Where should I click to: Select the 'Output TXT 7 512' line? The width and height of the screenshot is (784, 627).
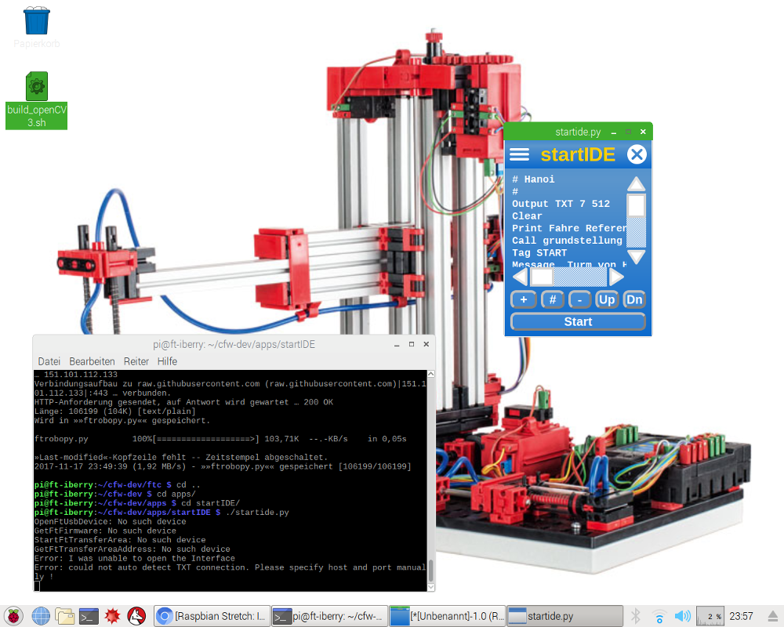coord(561,204)
